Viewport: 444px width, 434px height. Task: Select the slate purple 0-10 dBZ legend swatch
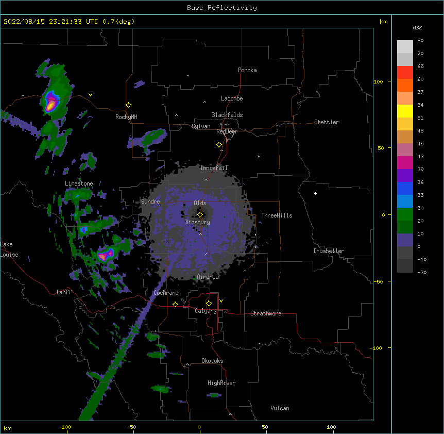405,240
